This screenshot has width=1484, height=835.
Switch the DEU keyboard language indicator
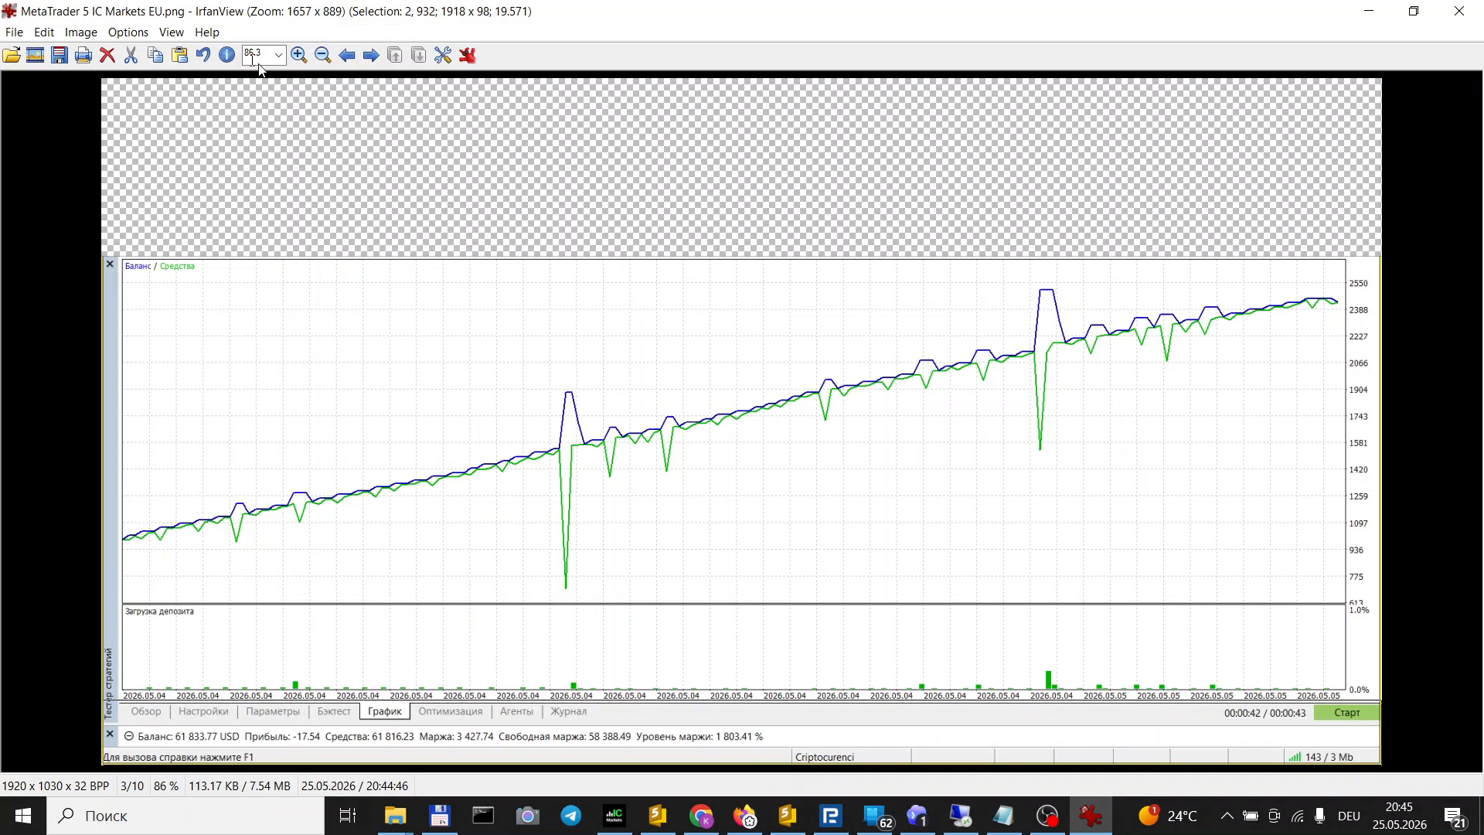pos(1349,816)
